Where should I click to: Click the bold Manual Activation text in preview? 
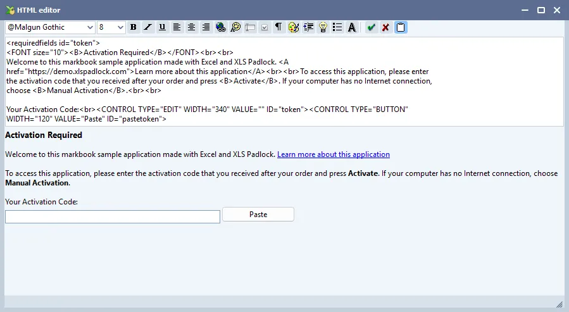pos(37,183)
